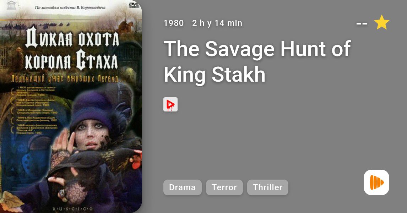
Task: Click the 1980 release year
Action: pyautogui.click(x=174, y=23)
